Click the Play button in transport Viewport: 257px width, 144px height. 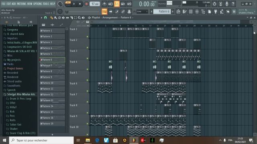click(74, 4)
